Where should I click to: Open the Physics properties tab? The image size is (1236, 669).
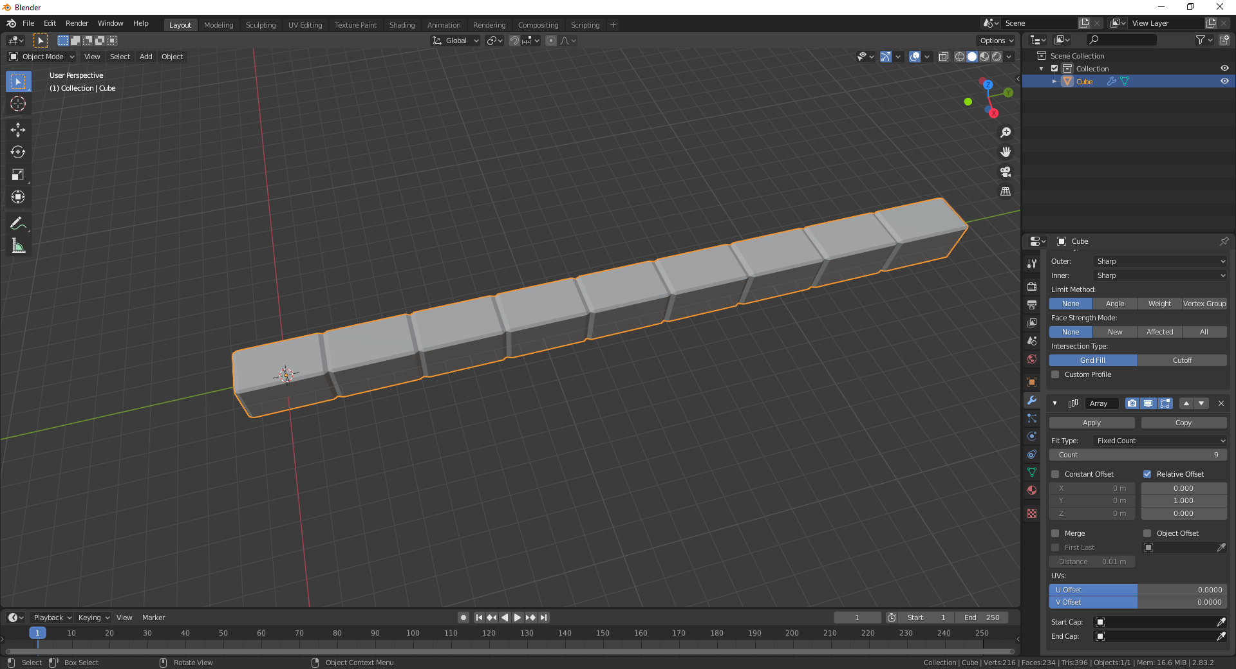1032,436
